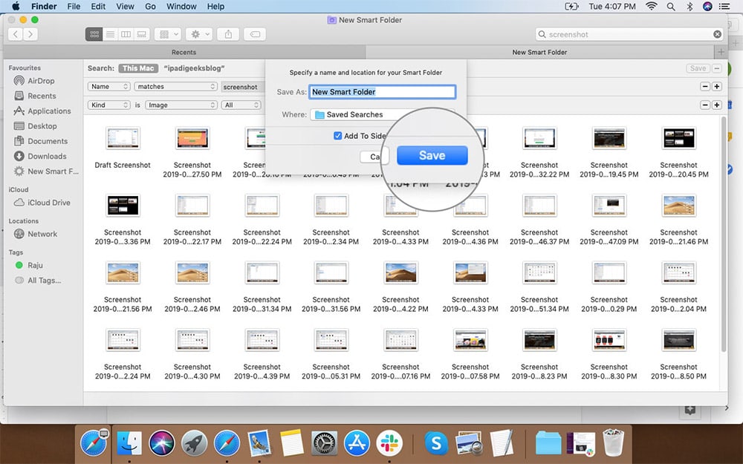Switch to column view in the toolbar
The image size is (743, 464).
(126, 34)
